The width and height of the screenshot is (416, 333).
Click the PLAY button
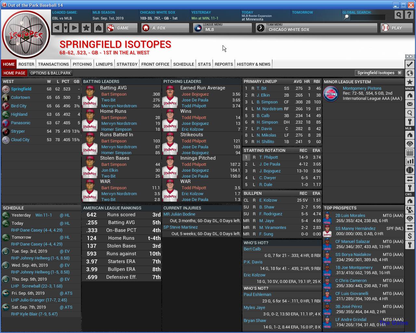click(396, 28)
